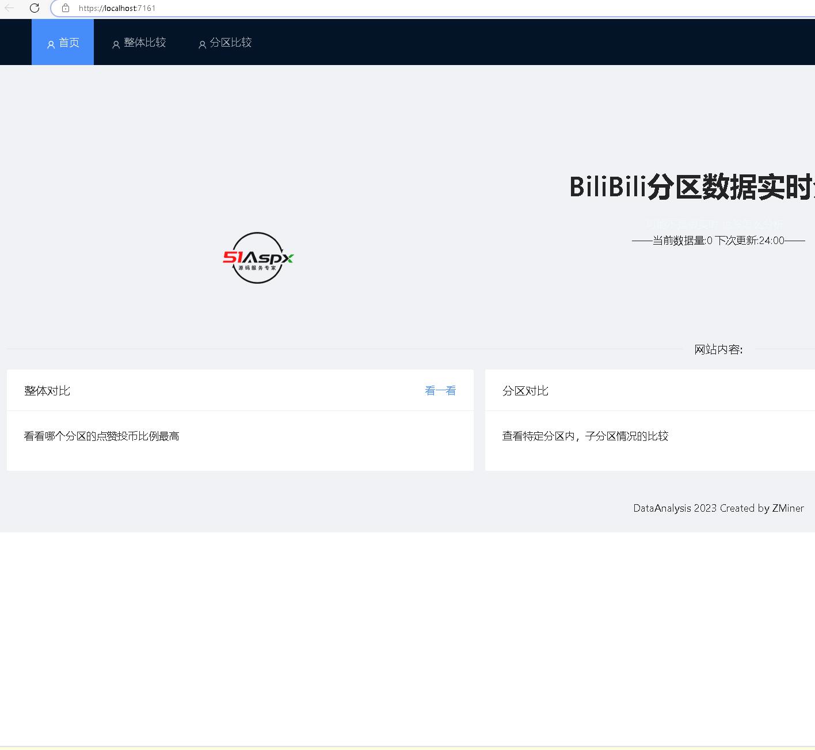Click the user icon beside 首页
815x750 pixels.
(x=51, y=44)
